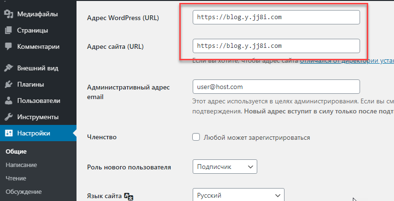394x201 pixels.
Task: Click the Plugins plug icon
Action: click(x=9, y=84)
